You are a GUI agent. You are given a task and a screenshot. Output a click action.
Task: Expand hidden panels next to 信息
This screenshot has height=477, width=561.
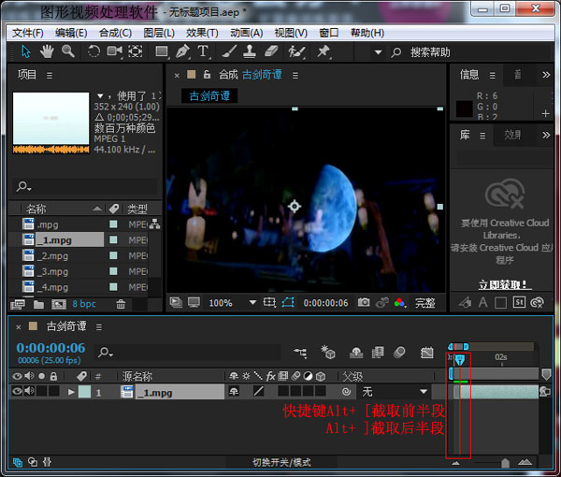coord(546,75)
